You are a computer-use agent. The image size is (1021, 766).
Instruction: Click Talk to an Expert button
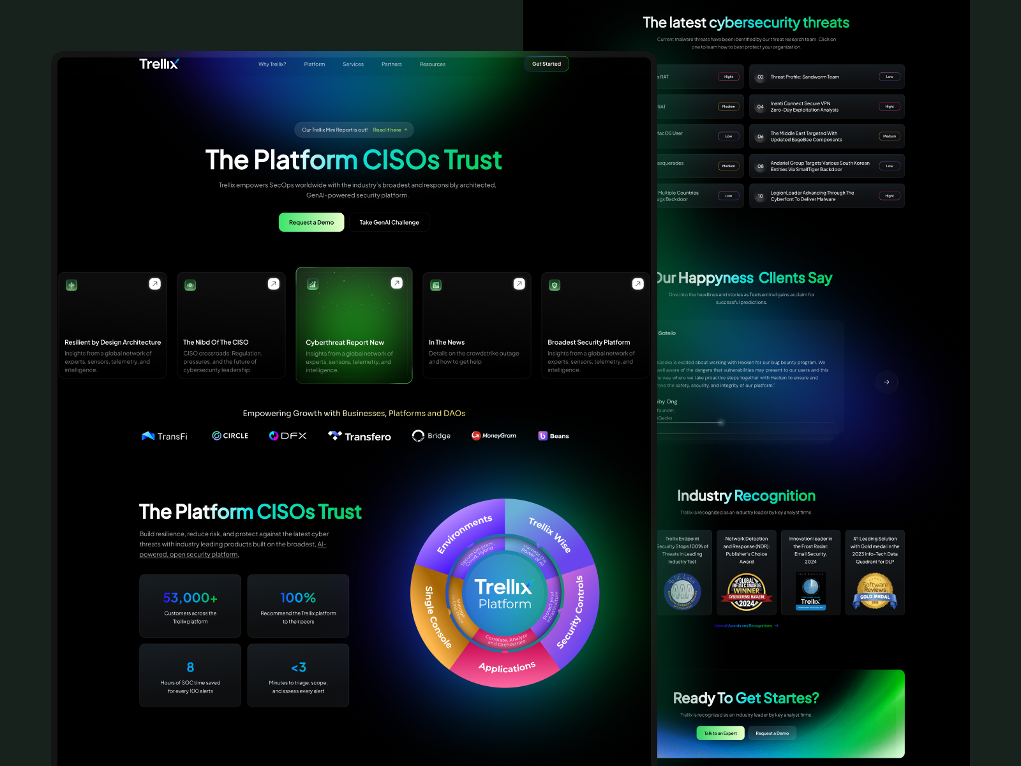pos(720,733)
